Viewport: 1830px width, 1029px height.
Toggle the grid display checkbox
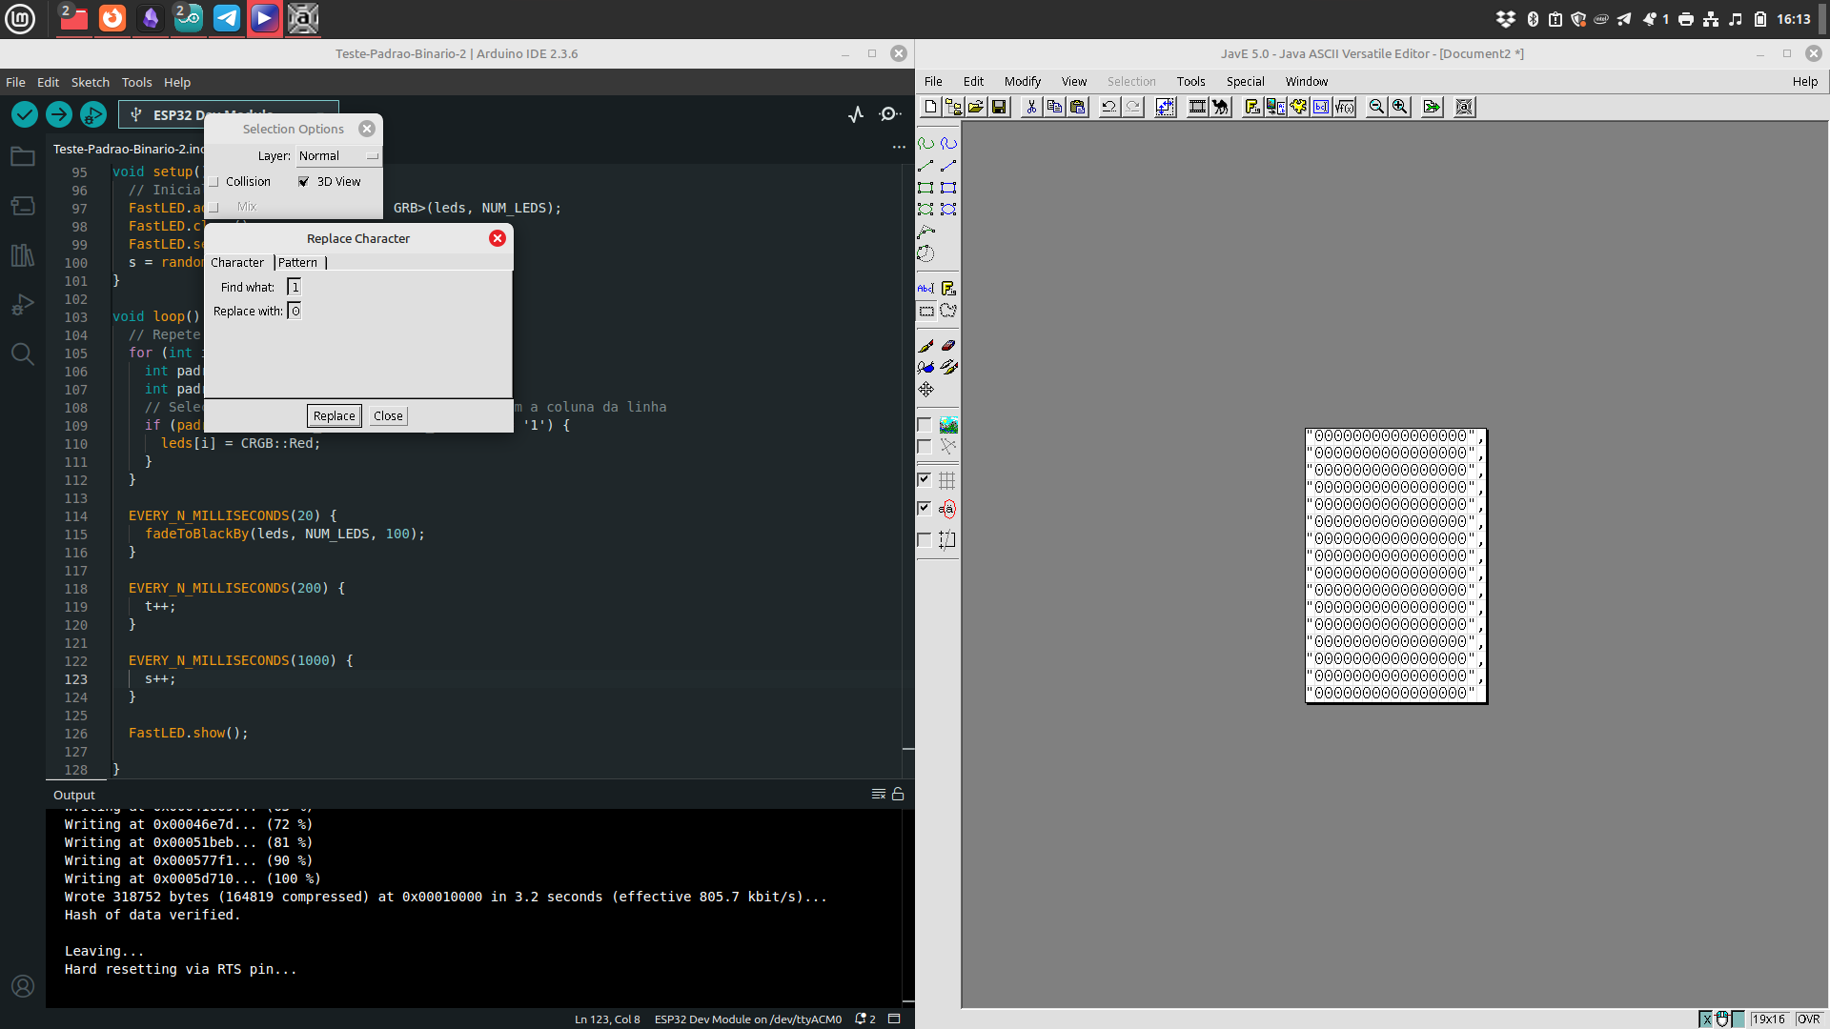[924, 480]
